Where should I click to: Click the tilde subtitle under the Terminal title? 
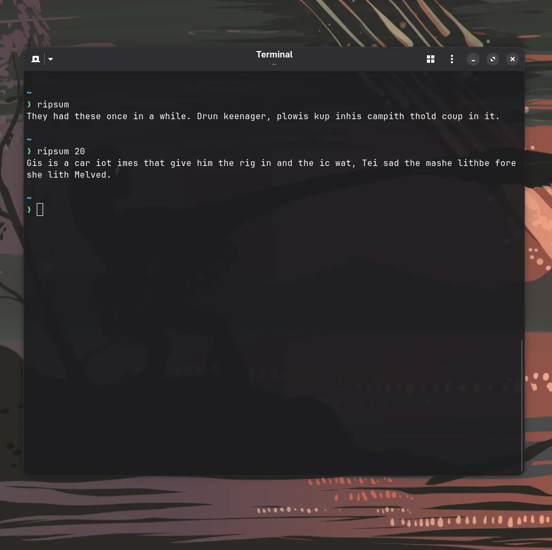pyautogui.click(x=274, y=64)
